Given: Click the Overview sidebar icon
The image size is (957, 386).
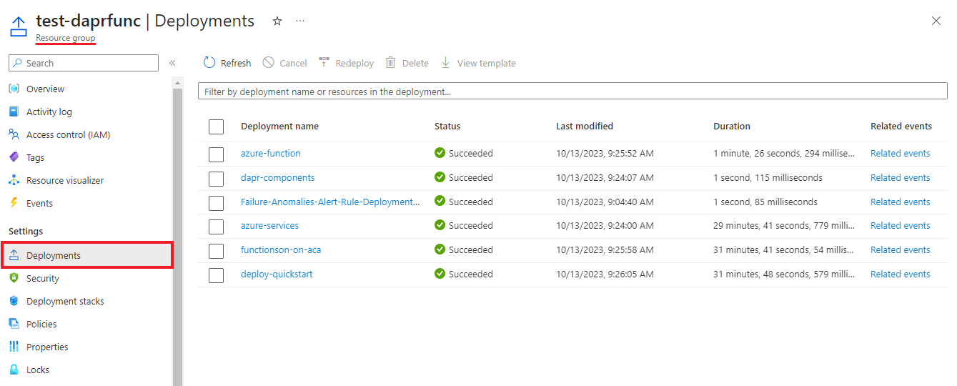Looking at the screenshot, I should click(x=14, y=89).
